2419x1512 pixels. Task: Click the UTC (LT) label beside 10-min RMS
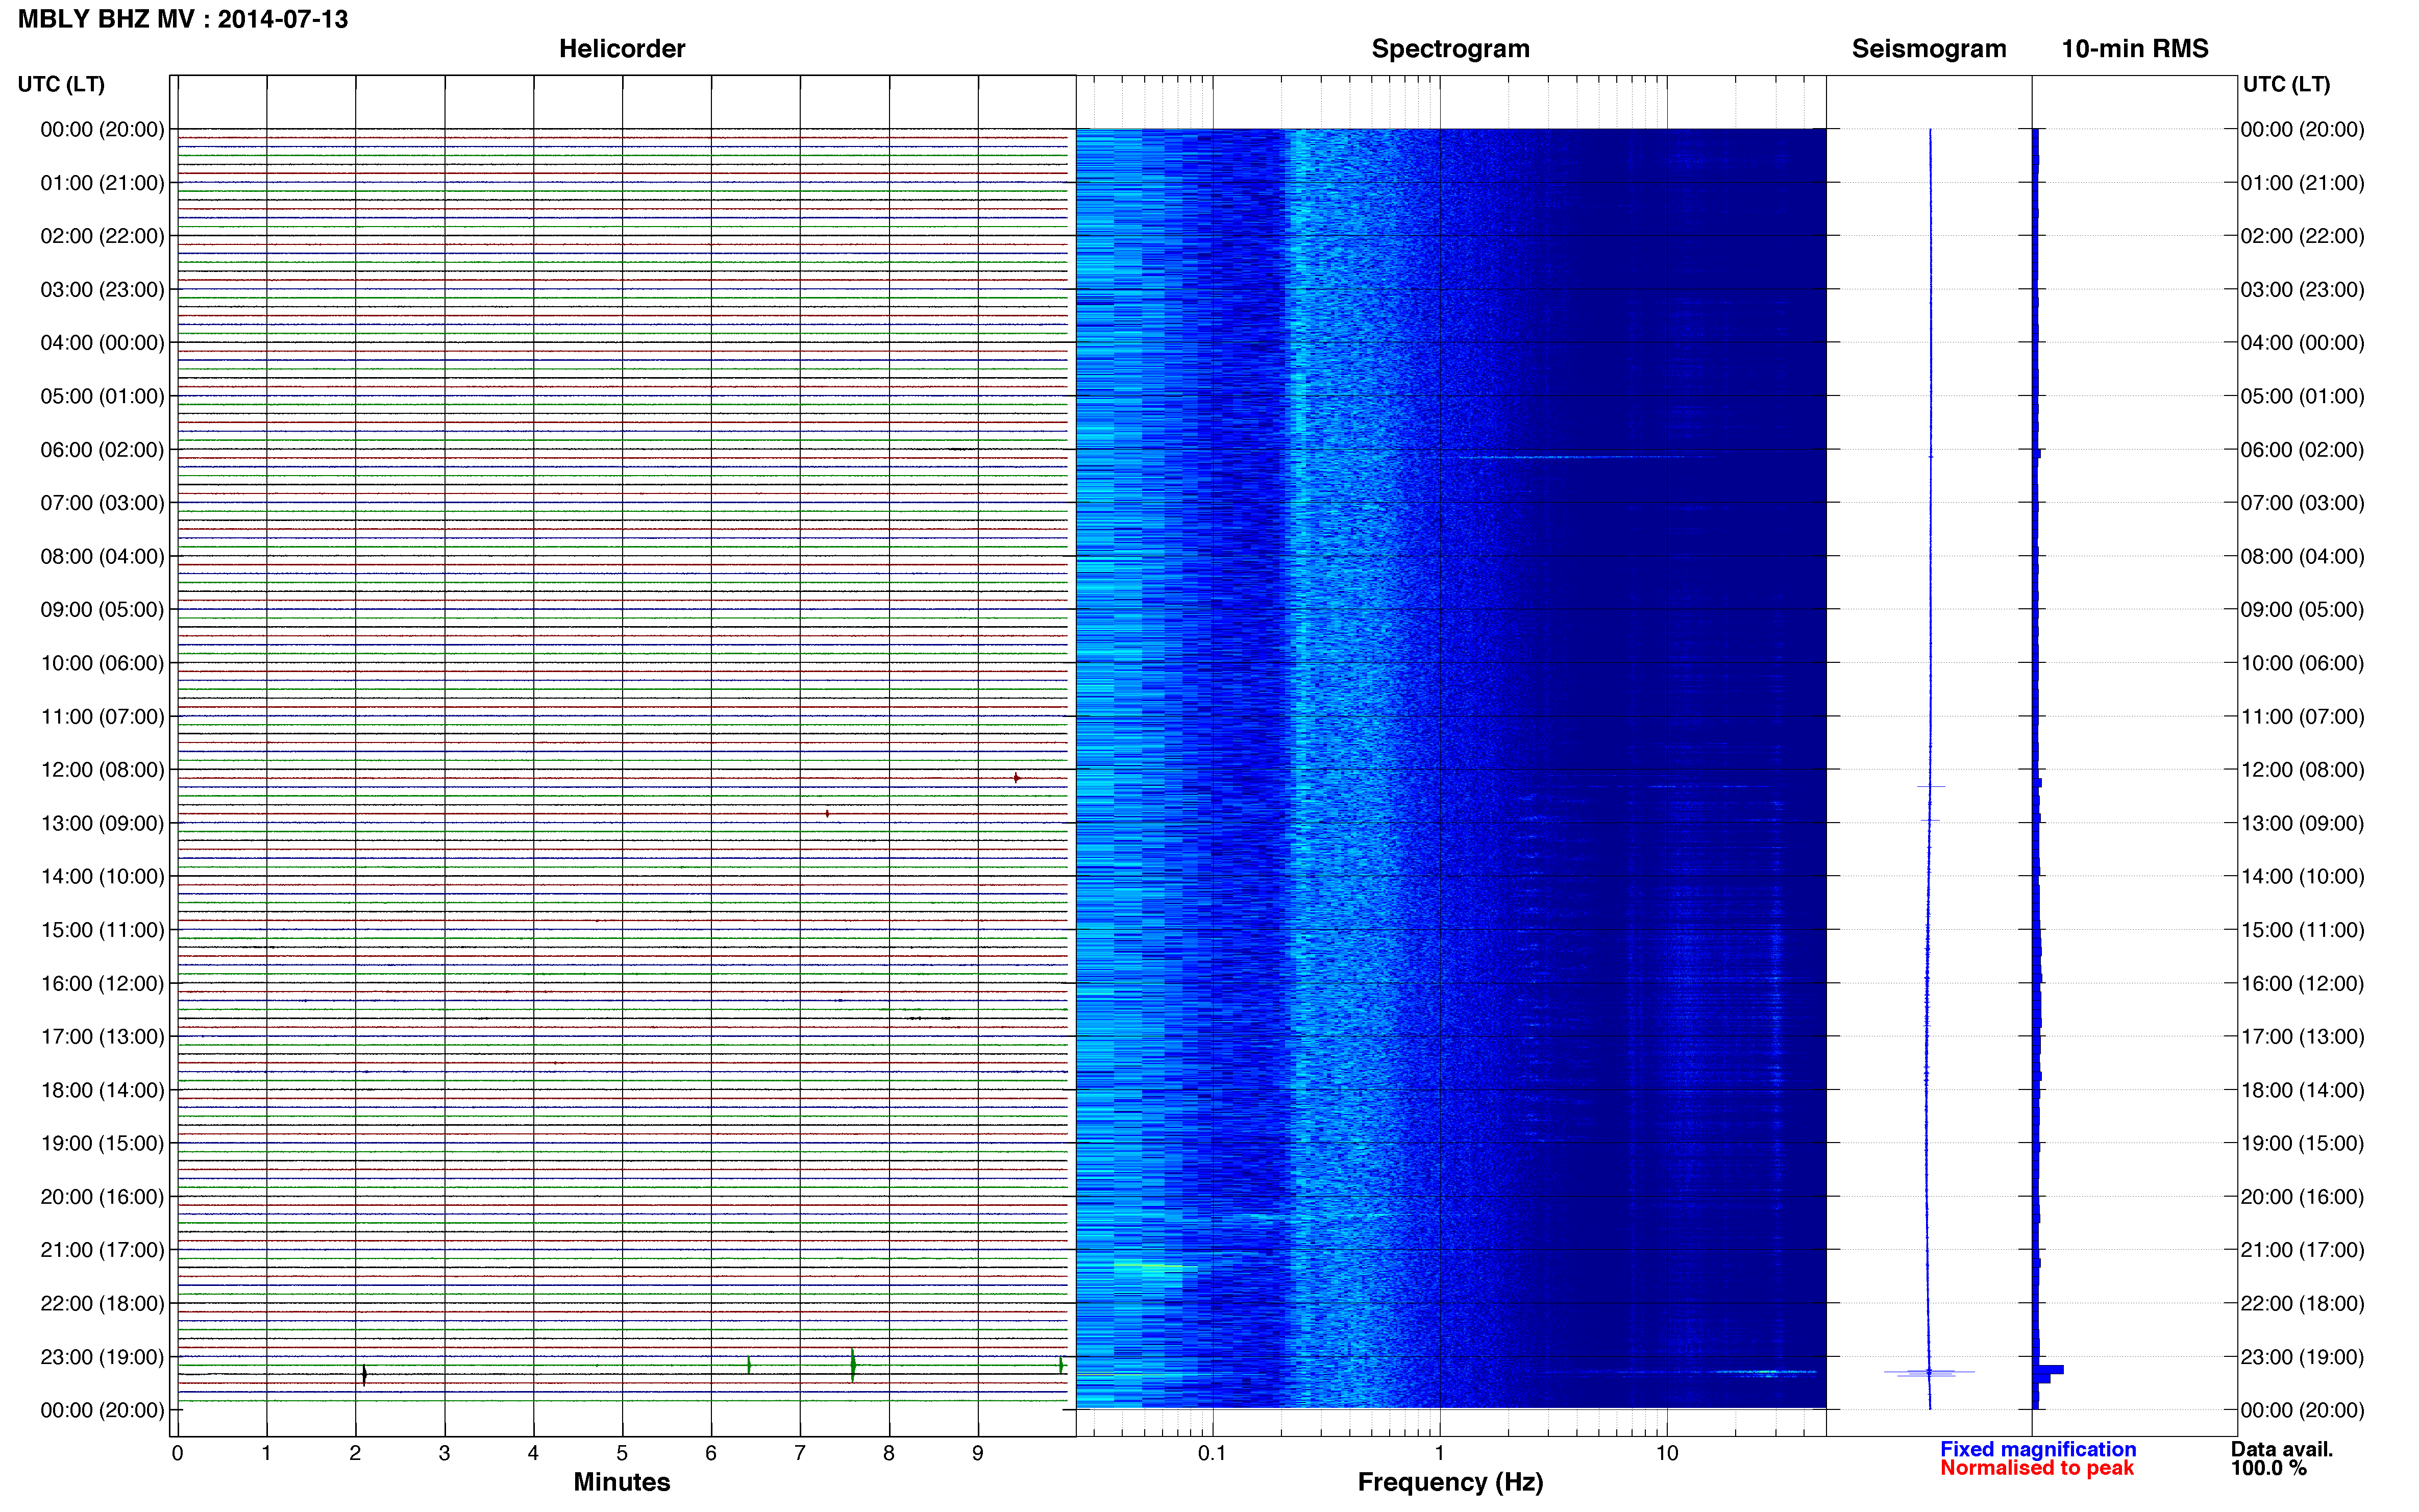[2286, 84]
